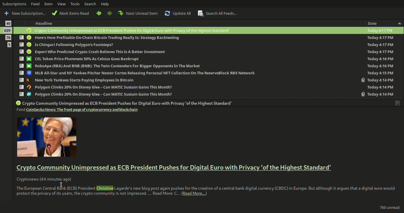Viewport: 404px width, 213px height.
Task: Go to previous item with left arrow
Action: coord(99,13)
